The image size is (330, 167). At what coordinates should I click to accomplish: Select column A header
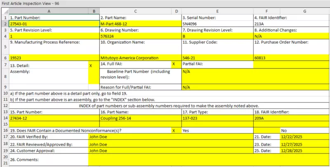coord(49,12)
